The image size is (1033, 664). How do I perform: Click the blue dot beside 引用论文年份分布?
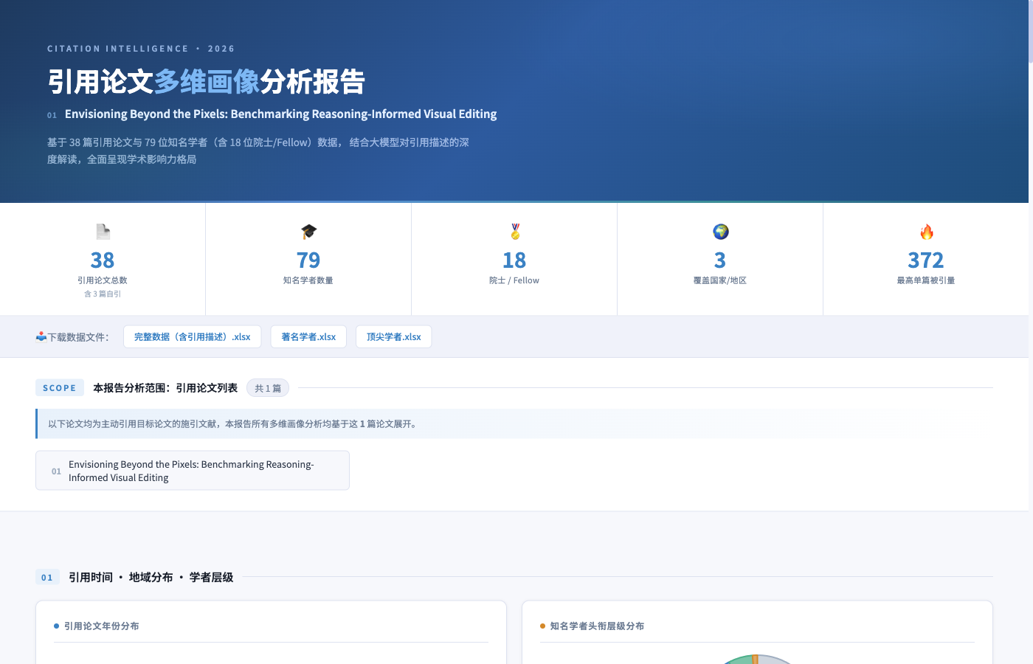56,626
